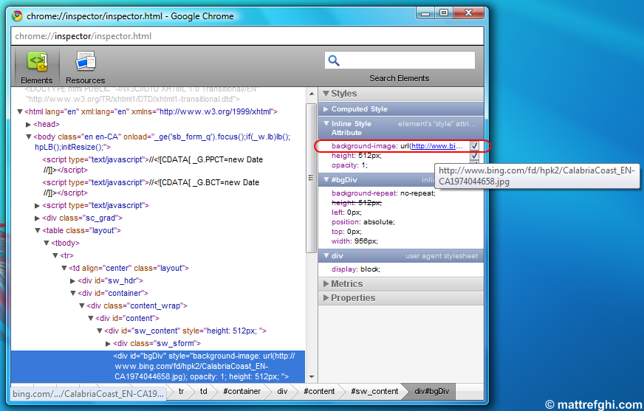
Task: Open the Resources panel icon
Action: pos(85,62)
